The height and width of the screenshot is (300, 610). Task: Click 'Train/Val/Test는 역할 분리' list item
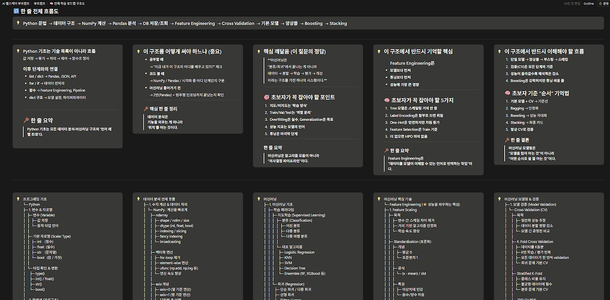[291, 112]
